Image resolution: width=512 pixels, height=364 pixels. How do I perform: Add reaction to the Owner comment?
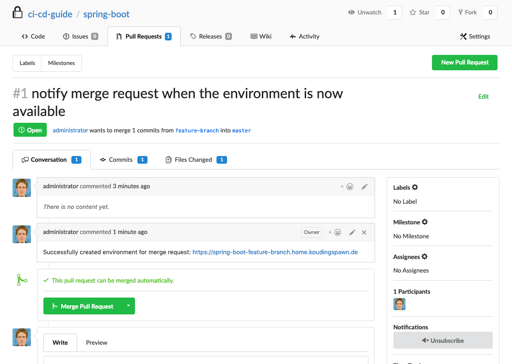tap(336, 232)
